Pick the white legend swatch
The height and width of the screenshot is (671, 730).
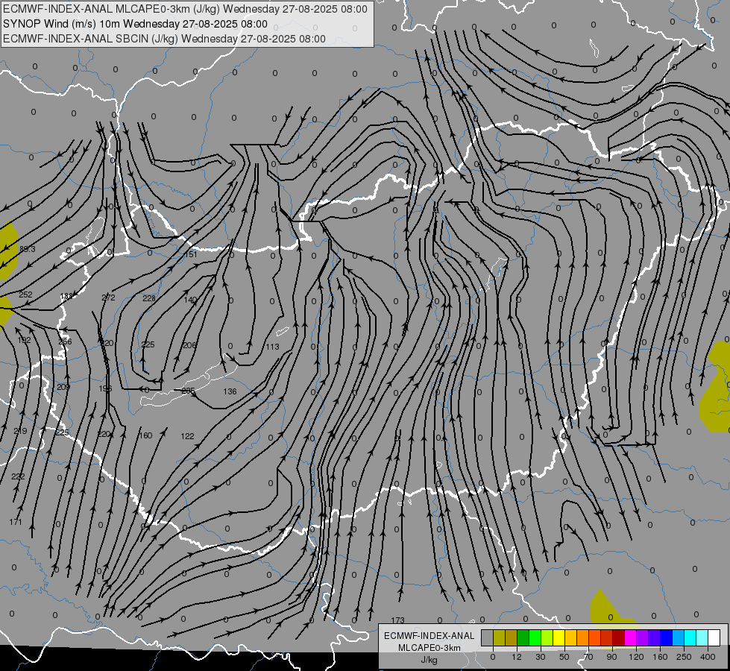714,637
